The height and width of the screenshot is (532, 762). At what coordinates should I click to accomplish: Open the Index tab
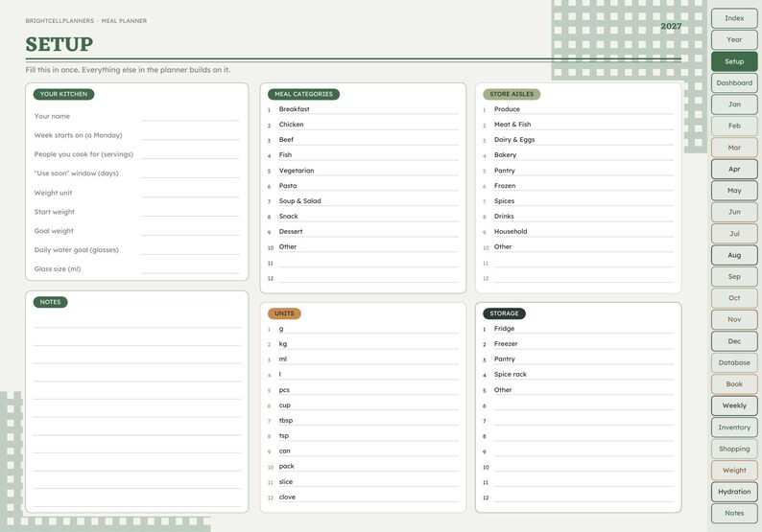(734, 18)
